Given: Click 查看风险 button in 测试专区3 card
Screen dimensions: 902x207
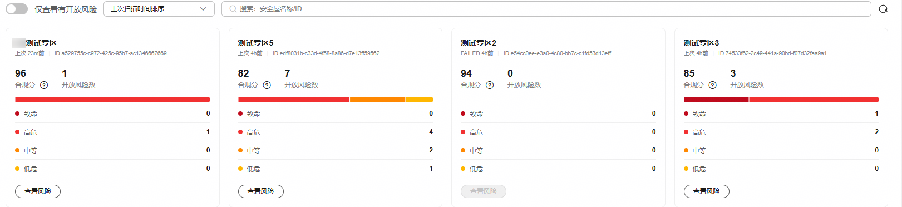Looking at the screenshot, I should (x=707, y=191).
